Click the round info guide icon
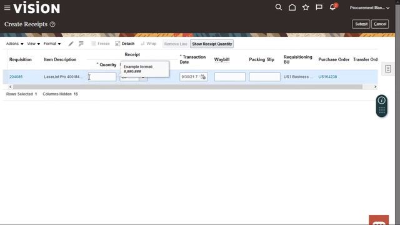The height and width of the screenshot is (225, 400). point(382,101)
